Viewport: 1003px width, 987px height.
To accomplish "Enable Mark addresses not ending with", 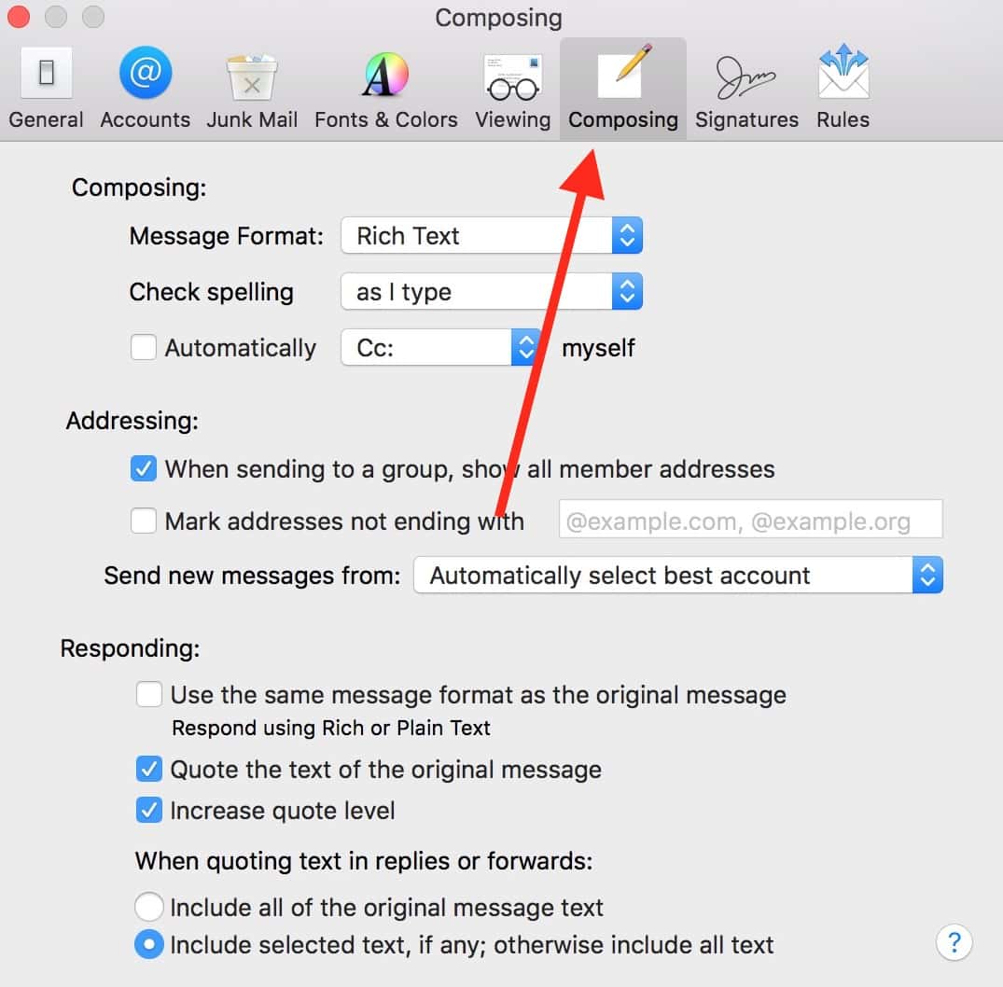I will coord(144,521).
